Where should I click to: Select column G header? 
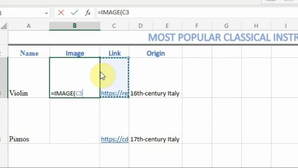pyautogui.click(x=227, y=26)
